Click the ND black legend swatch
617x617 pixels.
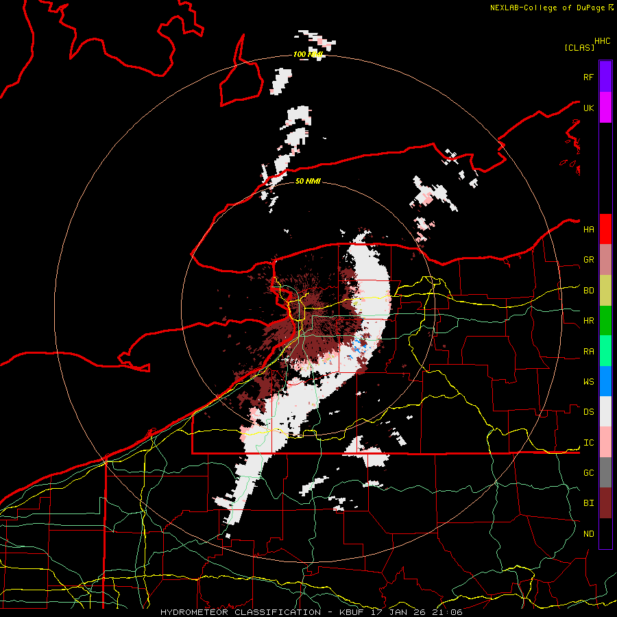(x=605, y=533)
